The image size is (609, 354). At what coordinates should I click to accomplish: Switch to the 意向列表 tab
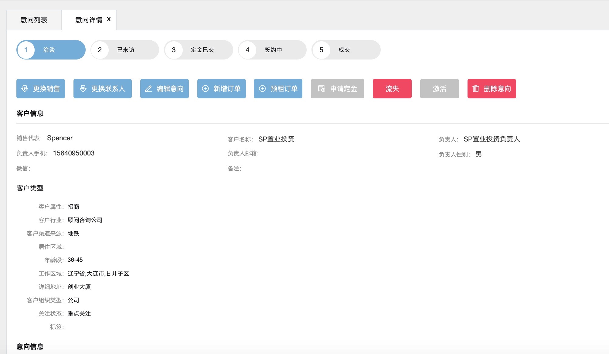click(x=34, y=20)
